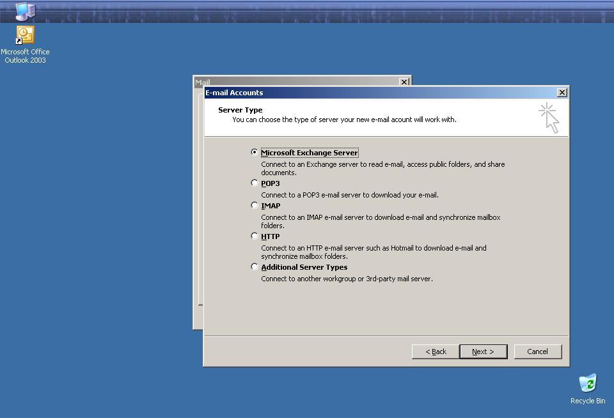Open the Recycle Bin icon

(588, 389)
